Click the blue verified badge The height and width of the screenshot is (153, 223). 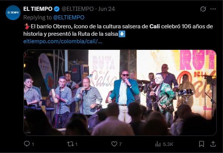pos(57,9)
